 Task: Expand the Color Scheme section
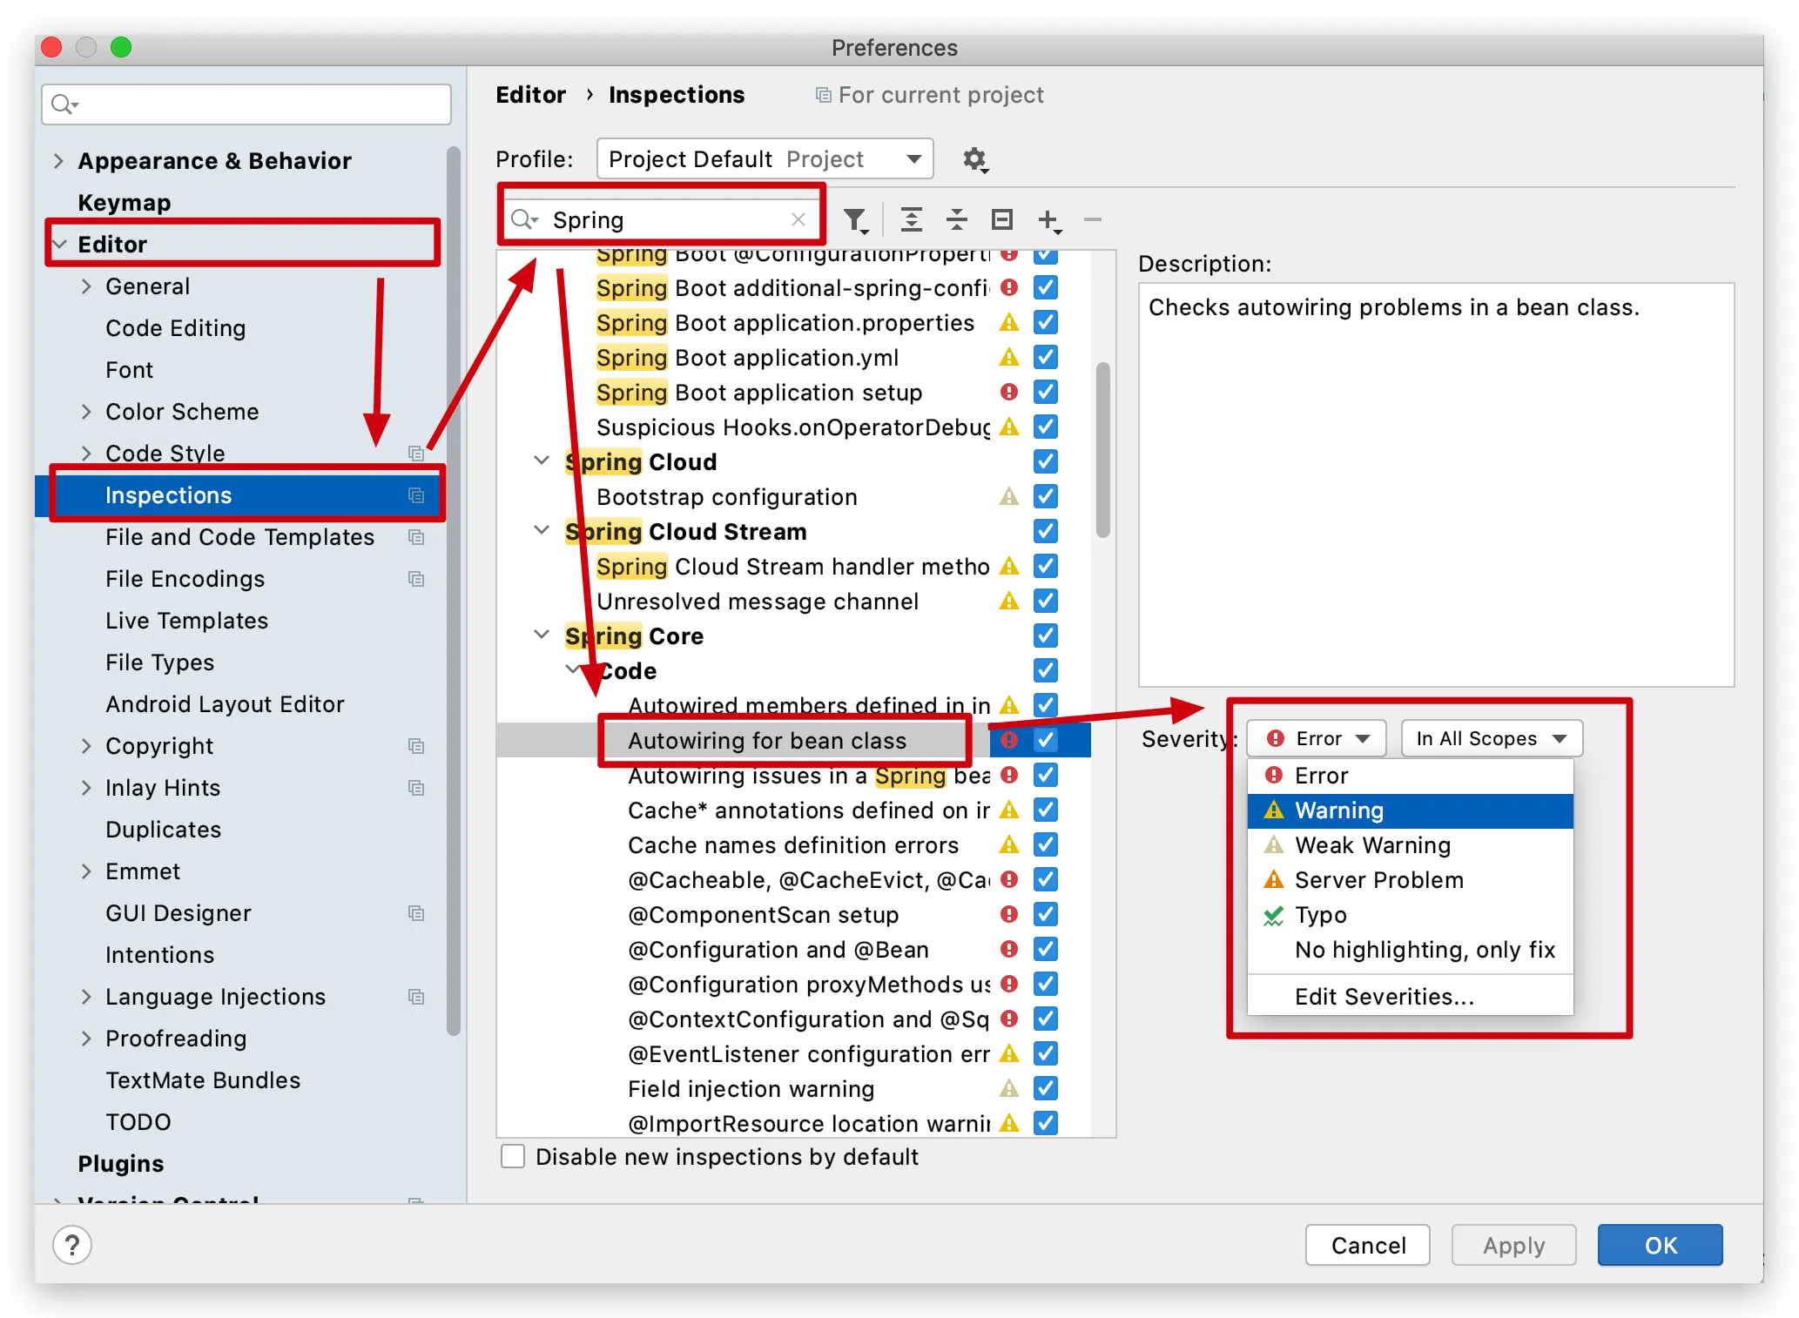click(86, 412)
